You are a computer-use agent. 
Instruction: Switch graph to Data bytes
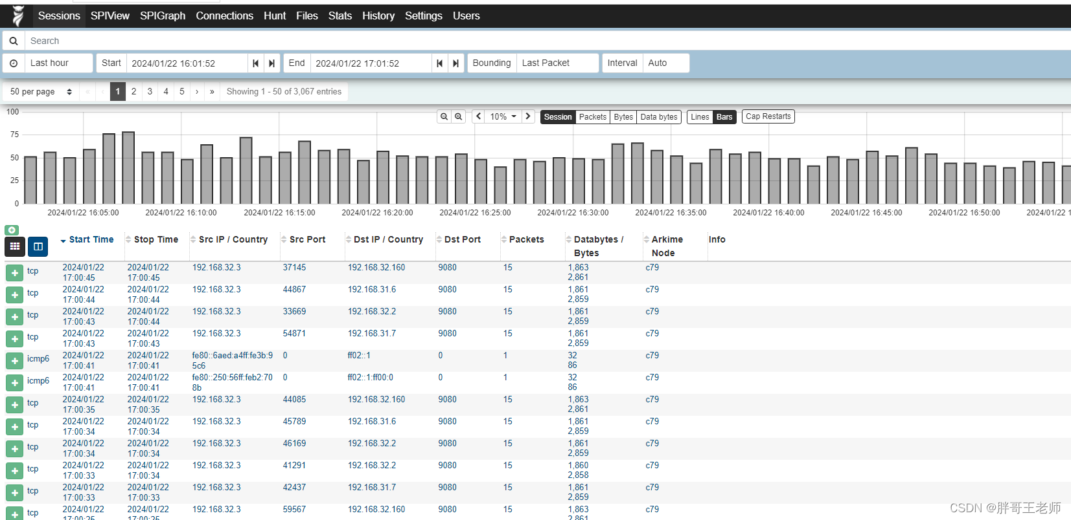(659, 117)
